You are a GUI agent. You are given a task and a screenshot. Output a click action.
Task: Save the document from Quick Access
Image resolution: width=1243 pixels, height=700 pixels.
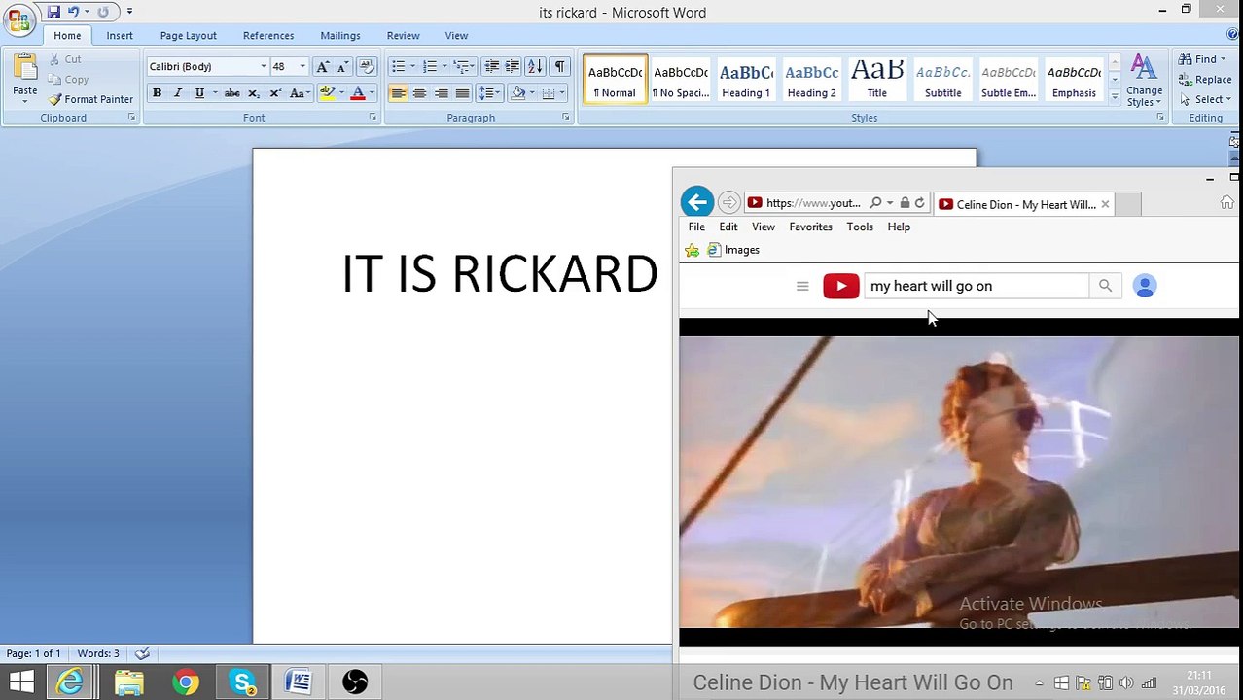53,12
